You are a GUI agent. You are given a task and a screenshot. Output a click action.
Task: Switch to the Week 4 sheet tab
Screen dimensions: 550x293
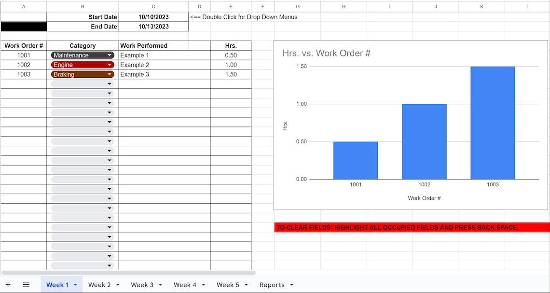point(184,285)
